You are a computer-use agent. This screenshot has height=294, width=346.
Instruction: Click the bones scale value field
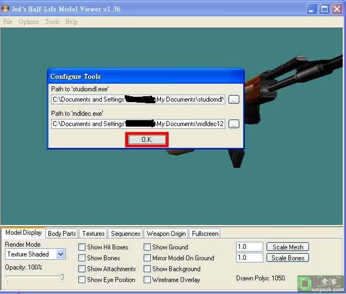250,258
